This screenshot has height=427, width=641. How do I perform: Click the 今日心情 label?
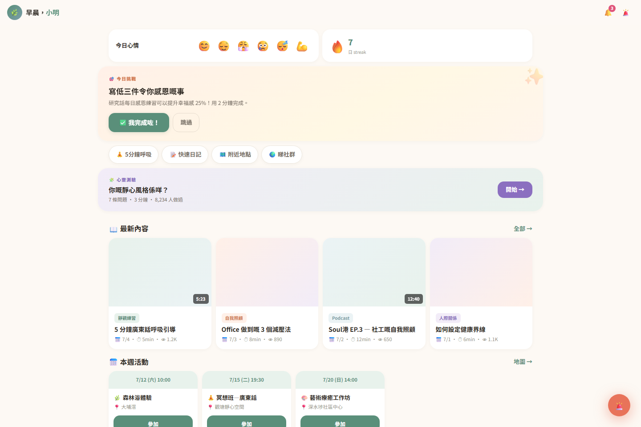coord(127,45)
